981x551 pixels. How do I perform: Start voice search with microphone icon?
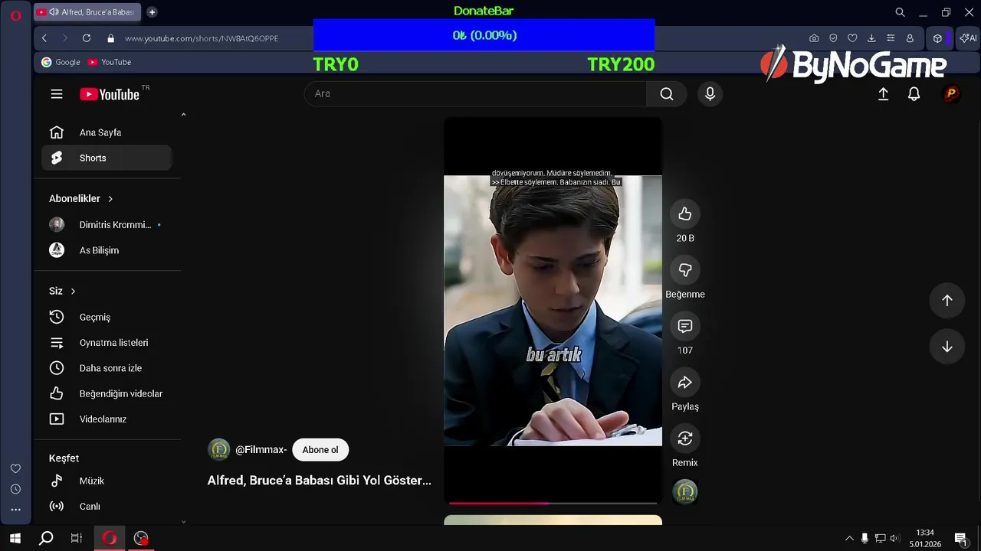point(710,93)
